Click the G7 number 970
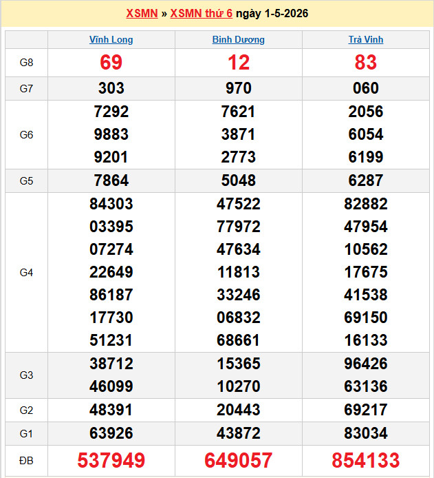The width and height of the screenshot is (434, 478). 238,88
